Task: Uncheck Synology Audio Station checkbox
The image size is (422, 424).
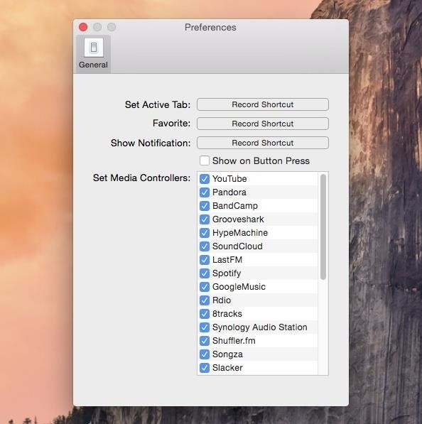Action: pos(205,327)
